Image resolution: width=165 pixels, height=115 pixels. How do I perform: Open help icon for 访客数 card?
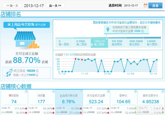[x=26, y=91]
